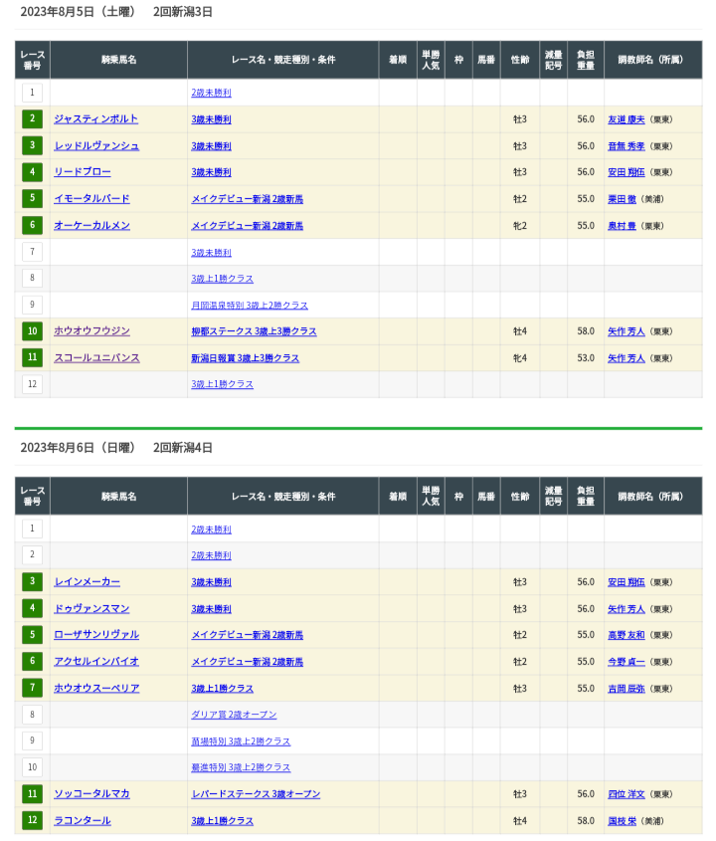Click green race number beside ソッコータルマカ
The height and width of the screenshot is (841, 716).
coord(32,794)
